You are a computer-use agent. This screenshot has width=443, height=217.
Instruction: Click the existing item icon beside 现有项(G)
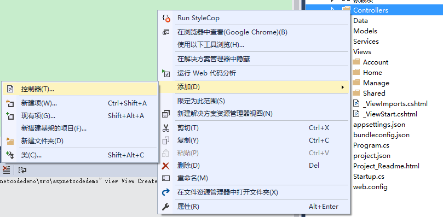tap(10, 116)
